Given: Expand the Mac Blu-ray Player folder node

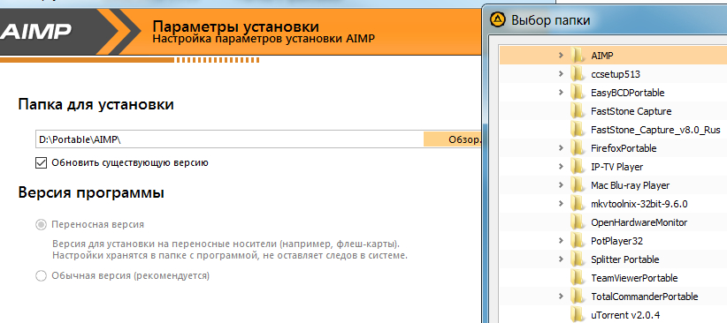Looking at the screenshot, I should [561, 184].
